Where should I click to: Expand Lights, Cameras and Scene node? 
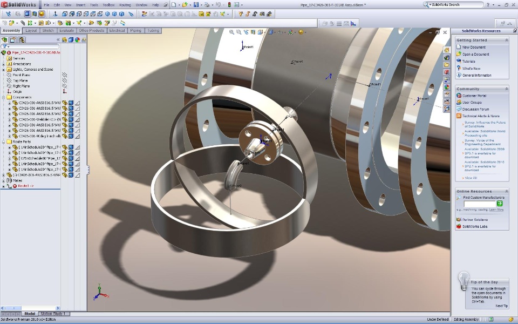tap(4, 70)
